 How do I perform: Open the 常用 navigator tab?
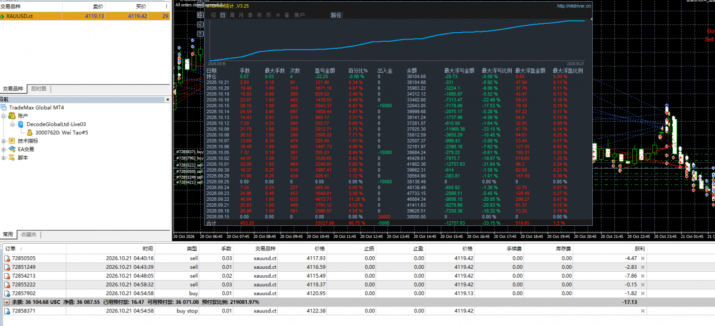click(x=8, y=234)
